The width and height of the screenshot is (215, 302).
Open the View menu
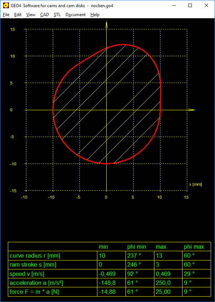[x=31, y=15]
